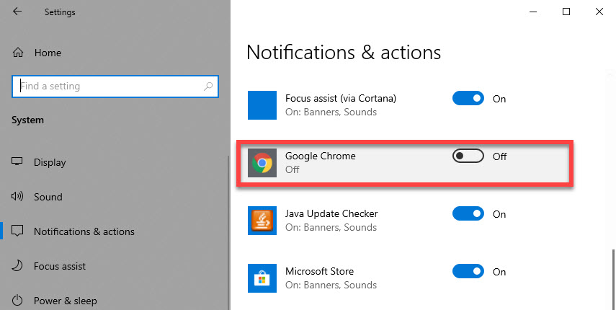Open Java Update Checker notification details
Image resolution: width=616 pixels, height=310 pixels.
point(405,221)
